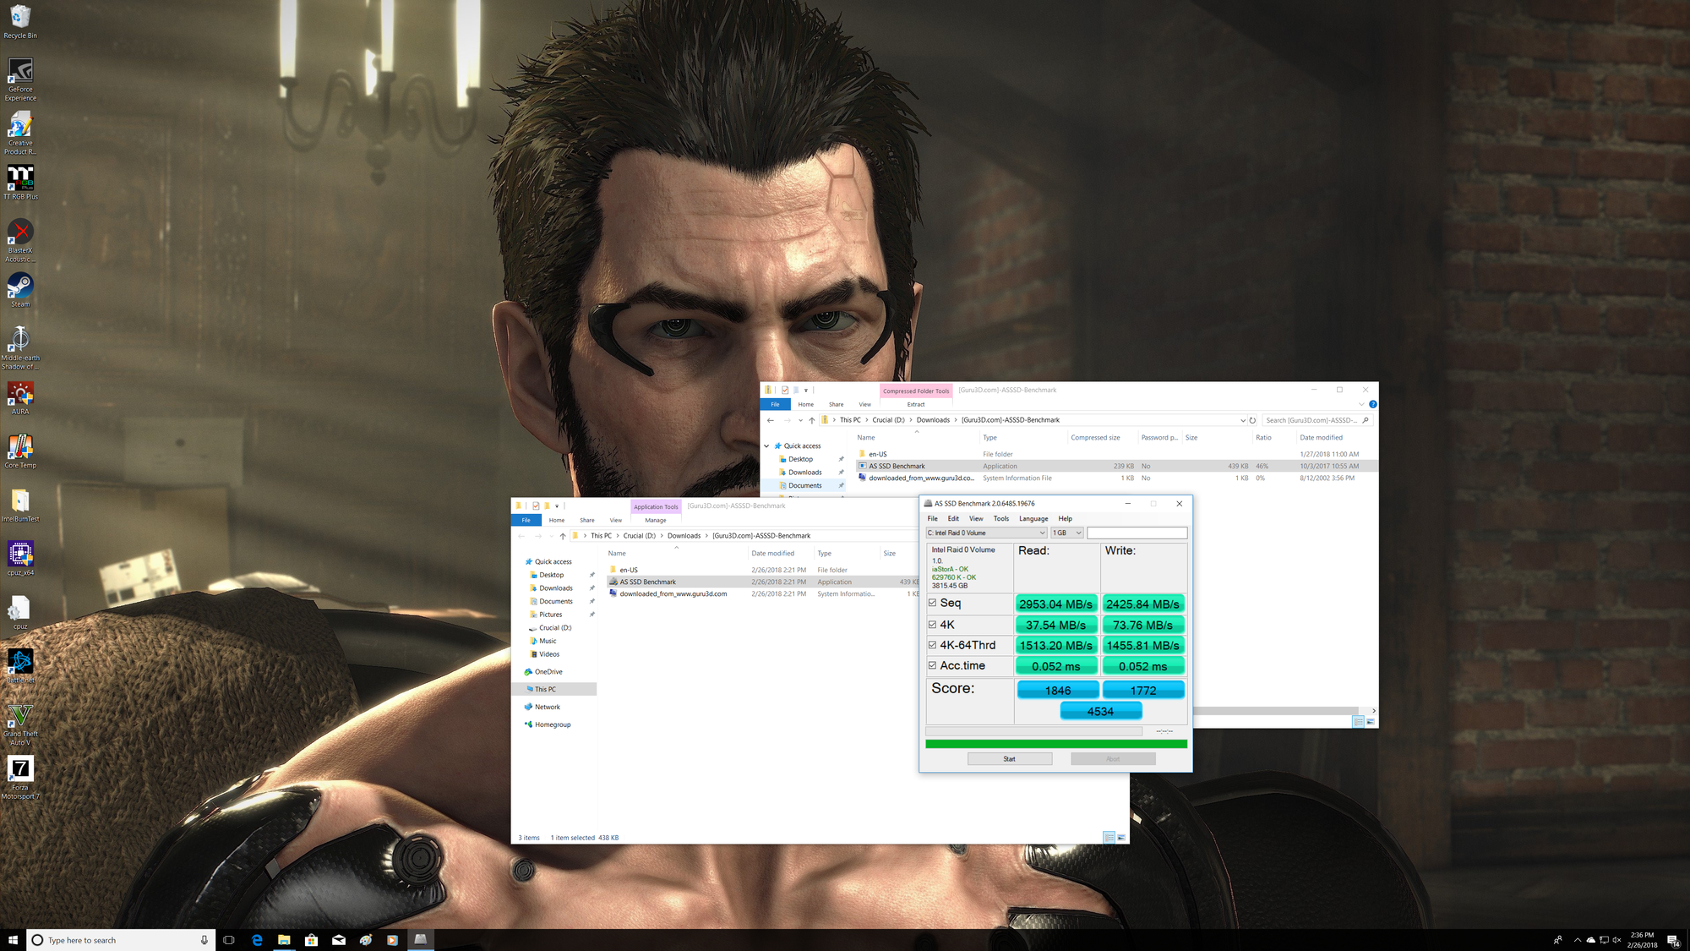Image resolution: width=1690 pixels, height=951 pixels.
Task: Open the Microsoft Store taskbar icon
Action: (x=311, y=939)
